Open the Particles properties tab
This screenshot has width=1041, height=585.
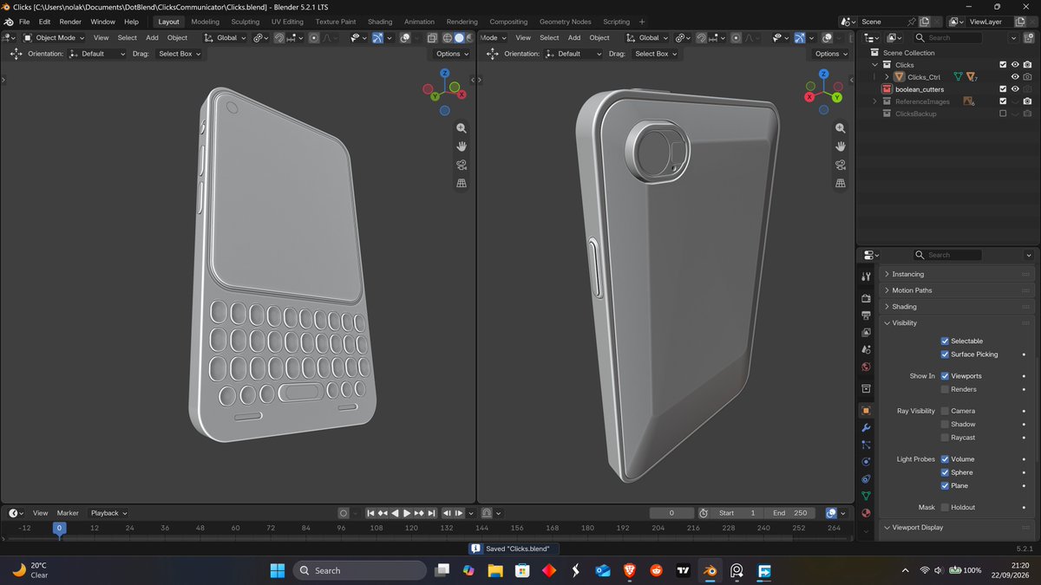tap(865, 445)
